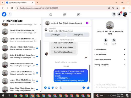Viewport: 131px width, 98px height.
Task: Open the Friends icon in top navigation
Action: pyautogui.click(x=64, y=14)
